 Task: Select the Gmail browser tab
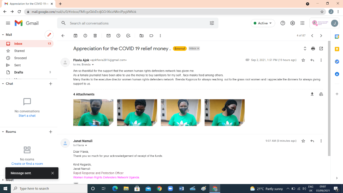click(28, 4)
